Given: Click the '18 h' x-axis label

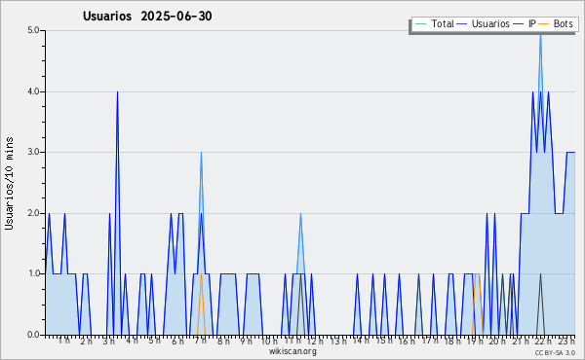Looking at the screenshot, I should [453, 341].
